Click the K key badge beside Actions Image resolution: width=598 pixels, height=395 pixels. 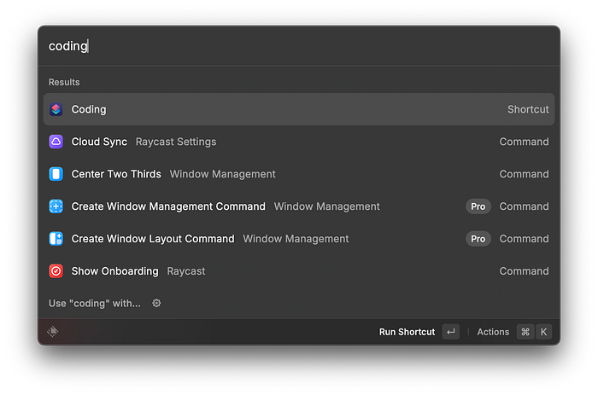(x=544, y=332)
